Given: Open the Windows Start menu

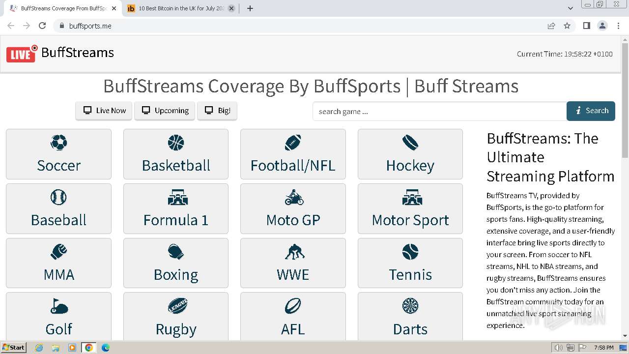Looking at the screenshot, I should click(13, 348).
